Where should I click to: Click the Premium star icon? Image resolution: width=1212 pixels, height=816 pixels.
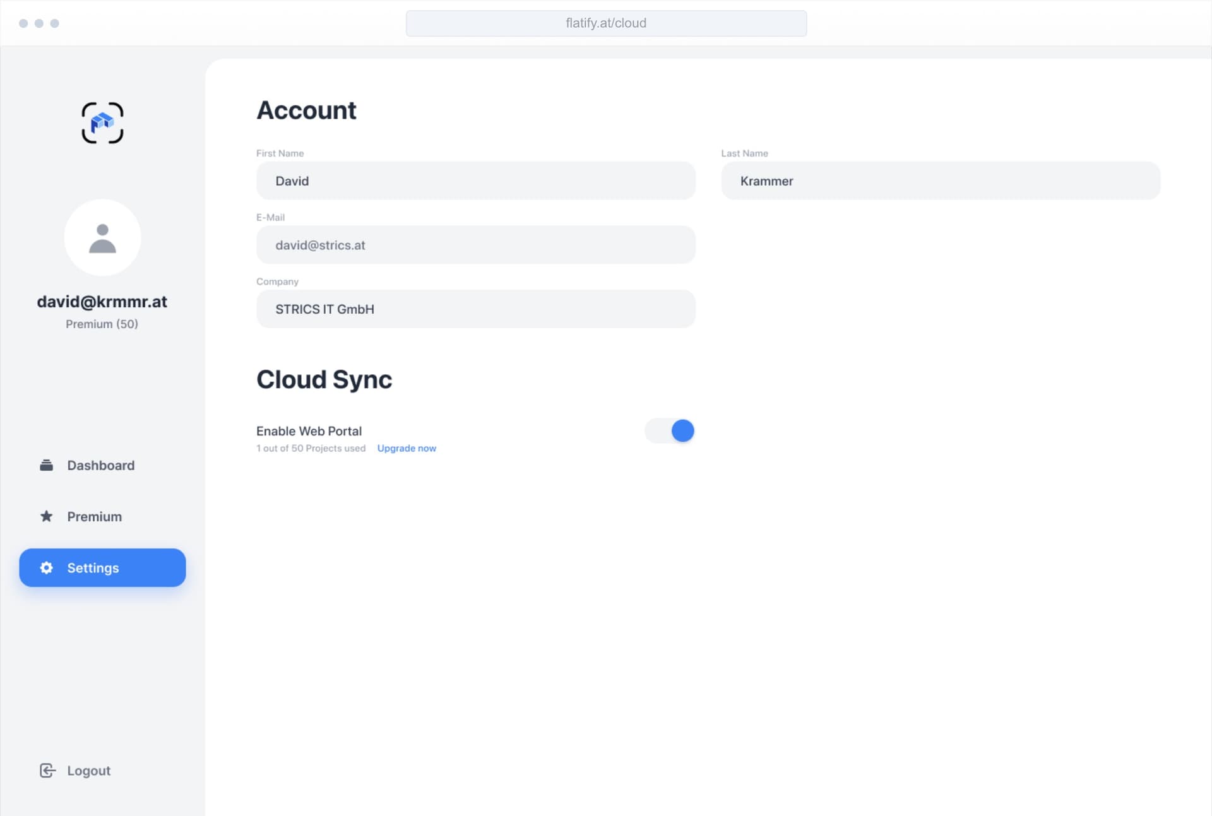point(46,516)
